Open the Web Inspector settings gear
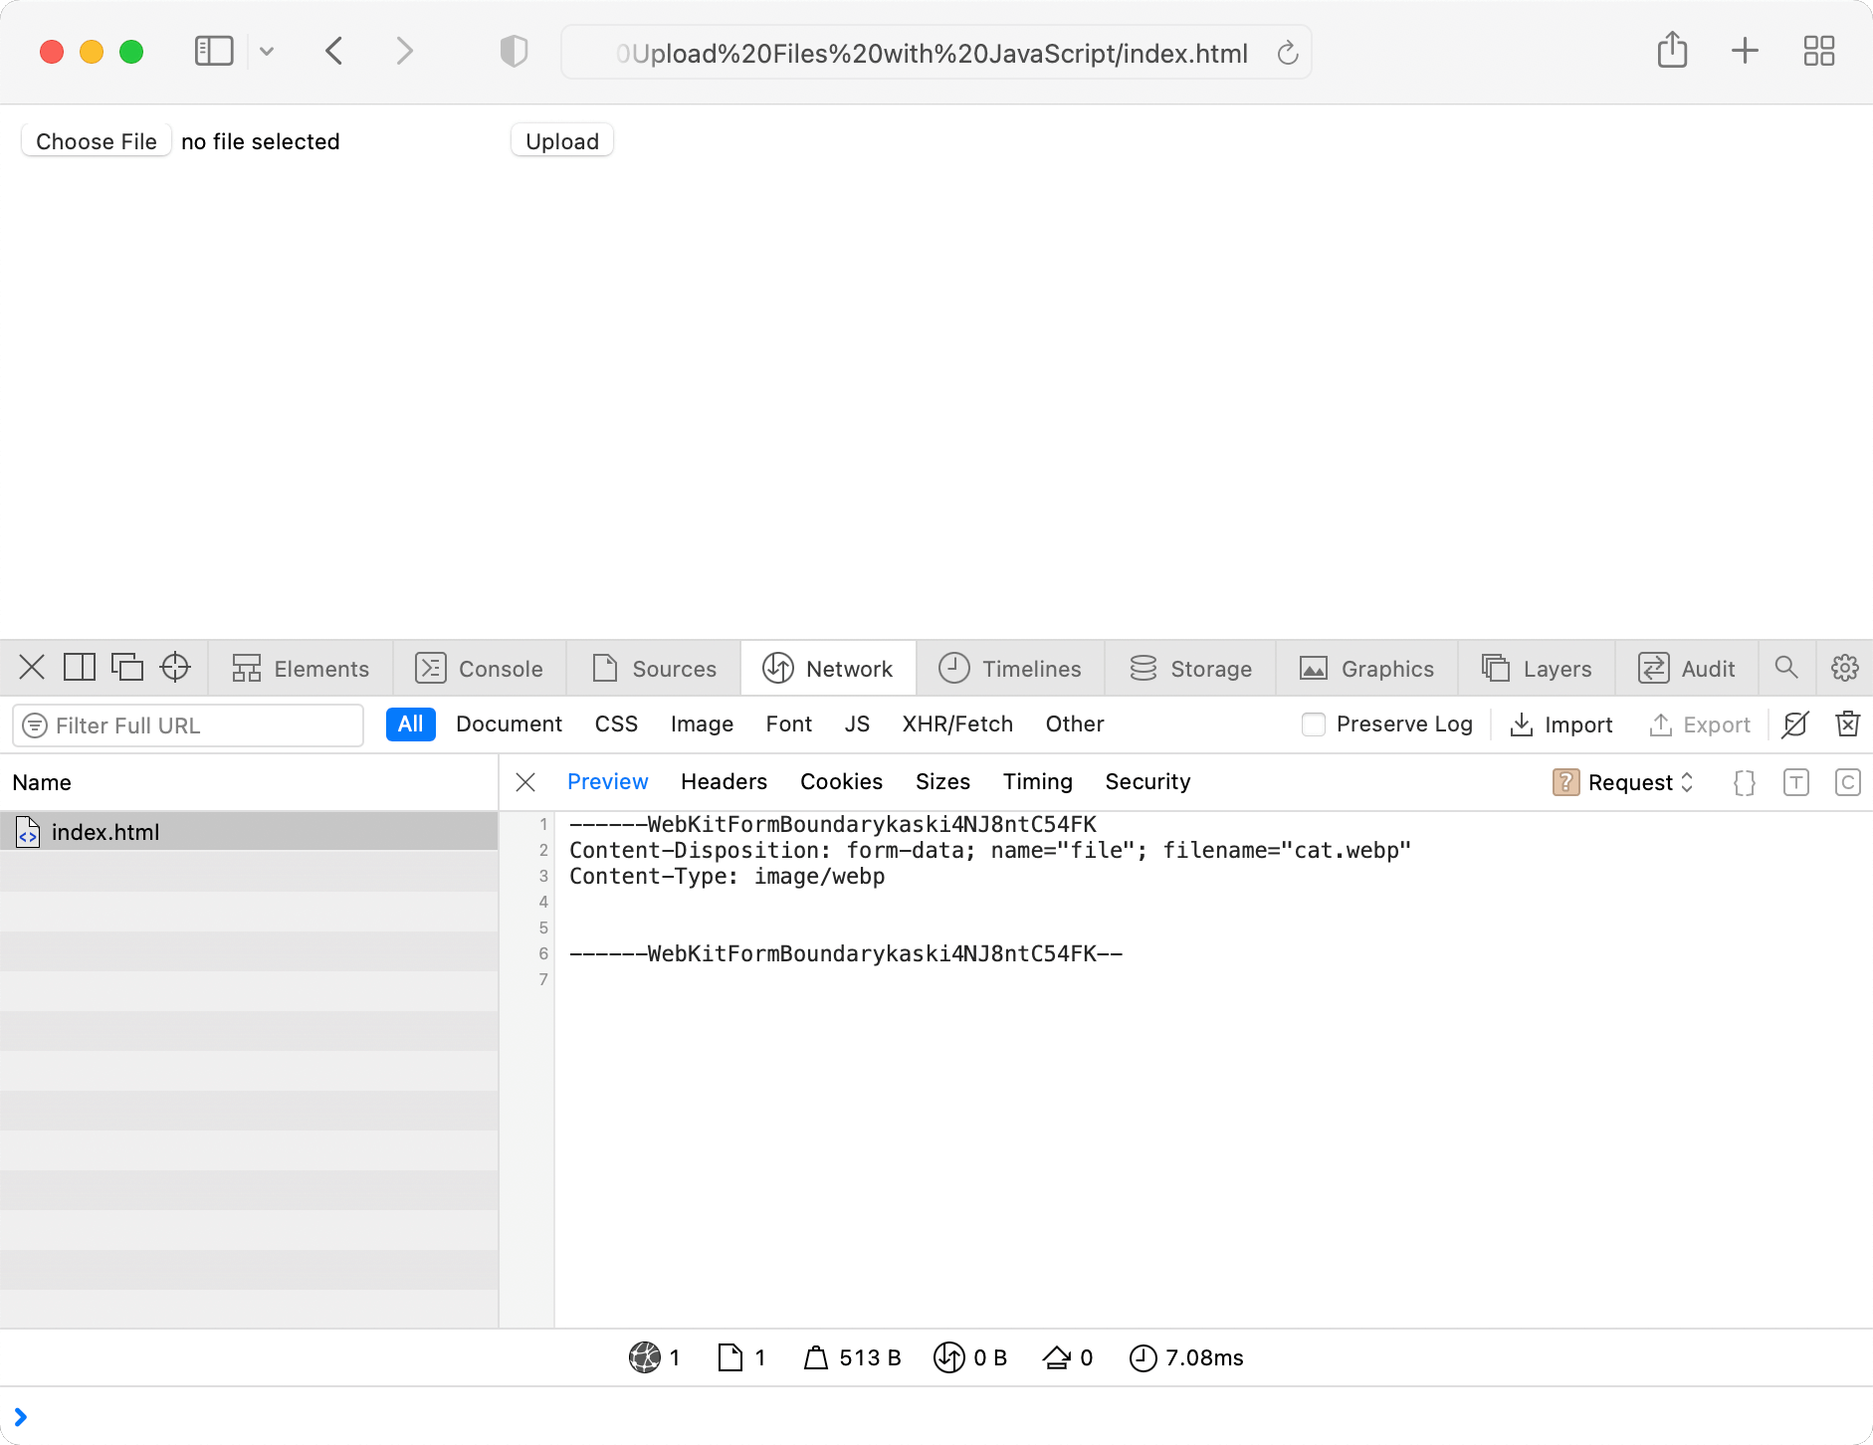 tap(1844, 668)
